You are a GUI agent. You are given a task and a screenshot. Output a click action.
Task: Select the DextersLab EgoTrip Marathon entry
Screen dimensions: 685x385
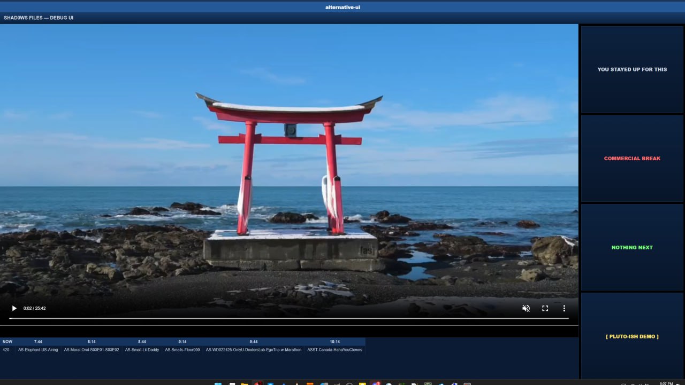(254, 350)
